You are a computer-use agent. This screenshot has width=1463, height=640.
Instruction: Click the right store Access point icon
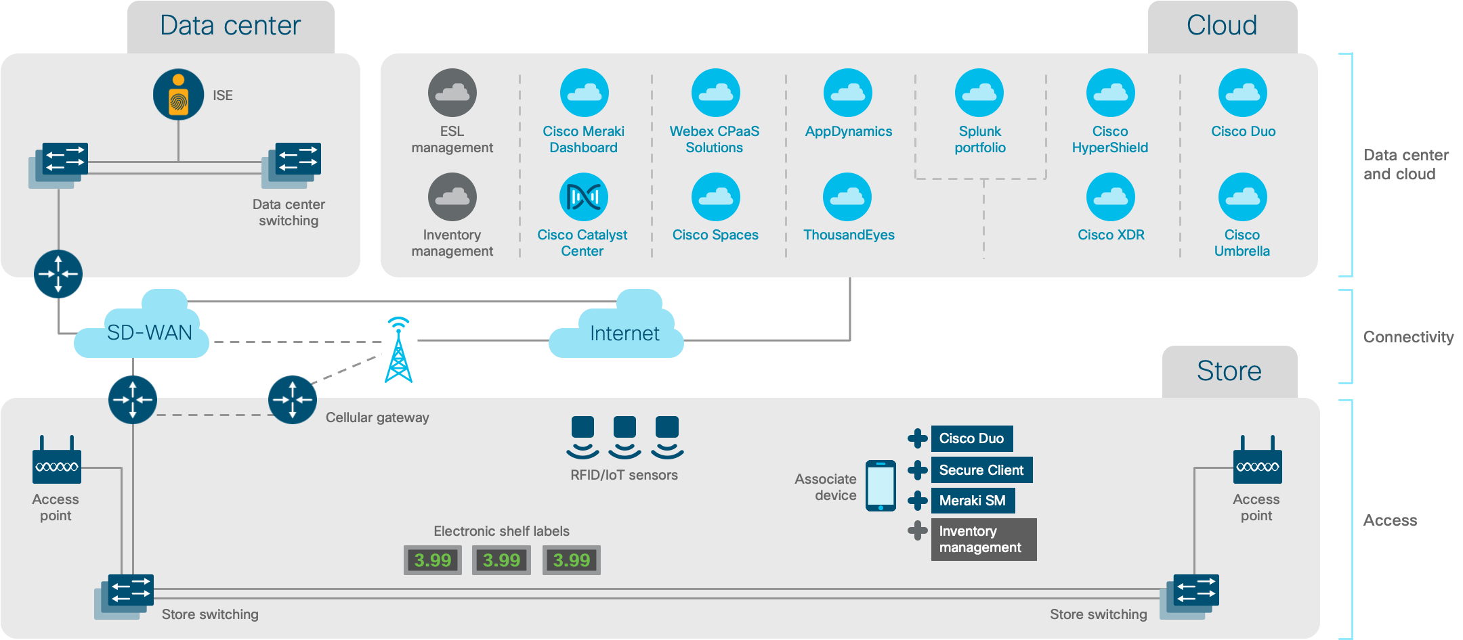tap(1258, 459)
